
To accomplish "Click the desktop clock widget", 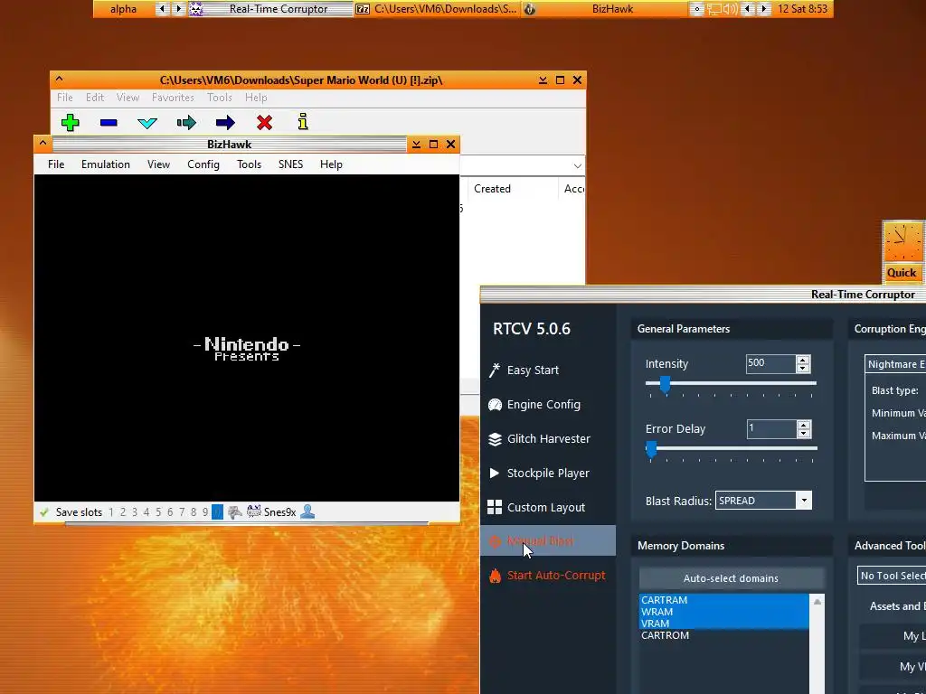I will (902, 242).
